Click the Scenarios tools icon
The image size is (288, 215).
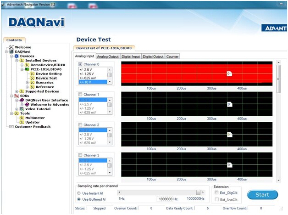32,83
